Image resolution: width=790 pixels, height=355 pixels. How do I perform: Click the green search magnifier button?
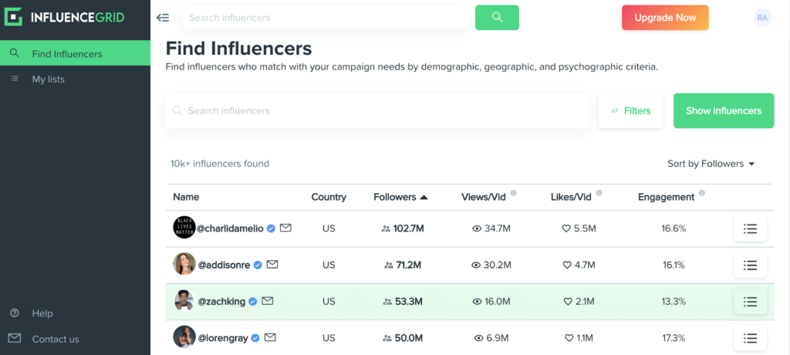(x=497, y=18)
